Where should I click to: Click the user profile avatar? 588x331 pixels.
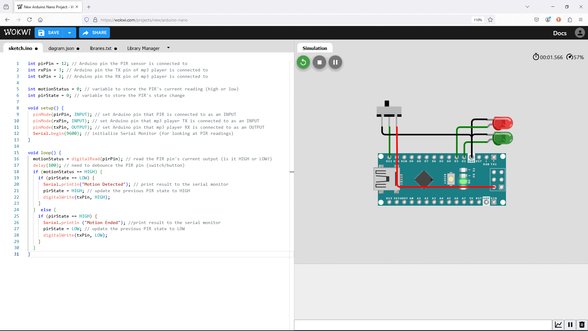click(579, 33)
